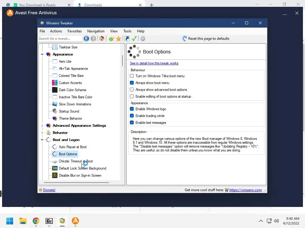This screenshot has width=305, height=228.
Task: Click the blue shortcut-arrow toolbar icon
Action: point(127,39)
